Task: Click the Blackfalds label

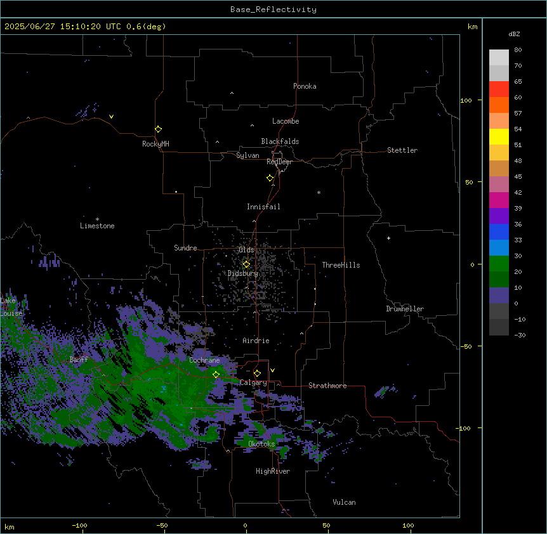Action: [x=280, y=141]
